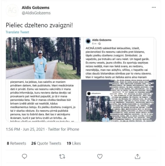
Task: Open the Instagram story screenshot image
Action: click(x=119, y=101)
